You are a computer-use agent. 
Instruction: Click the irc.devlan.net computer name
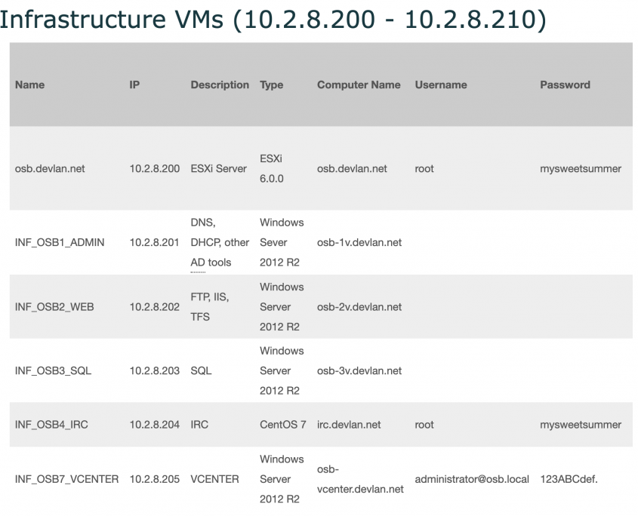(x=349, y=425)
